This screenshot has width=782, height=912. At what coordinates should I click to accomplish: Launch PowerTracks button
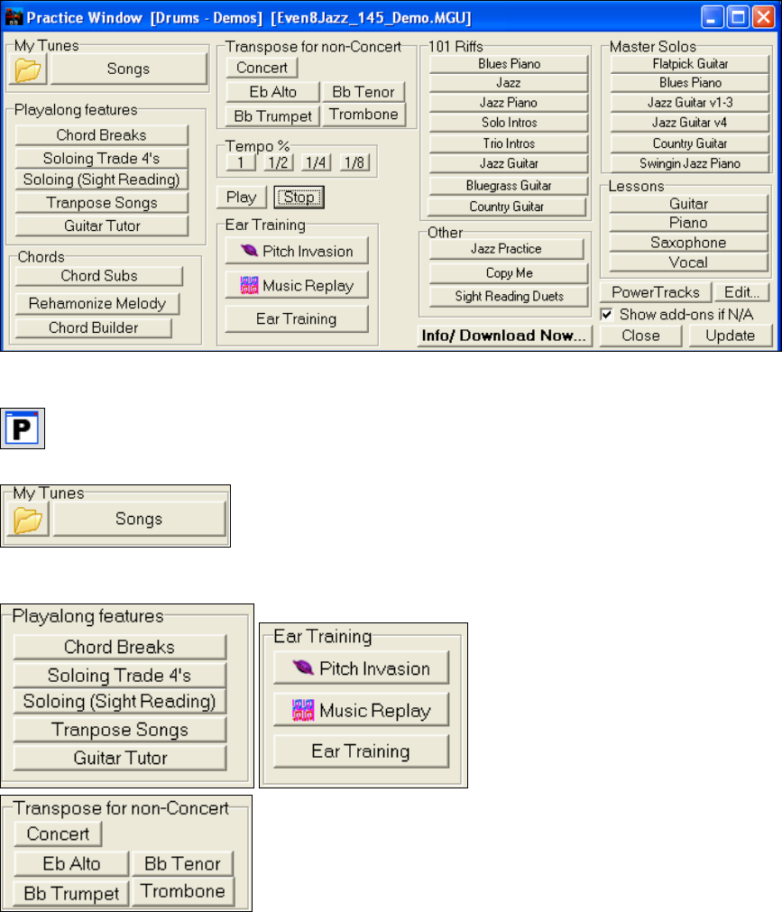coord(656,292)
